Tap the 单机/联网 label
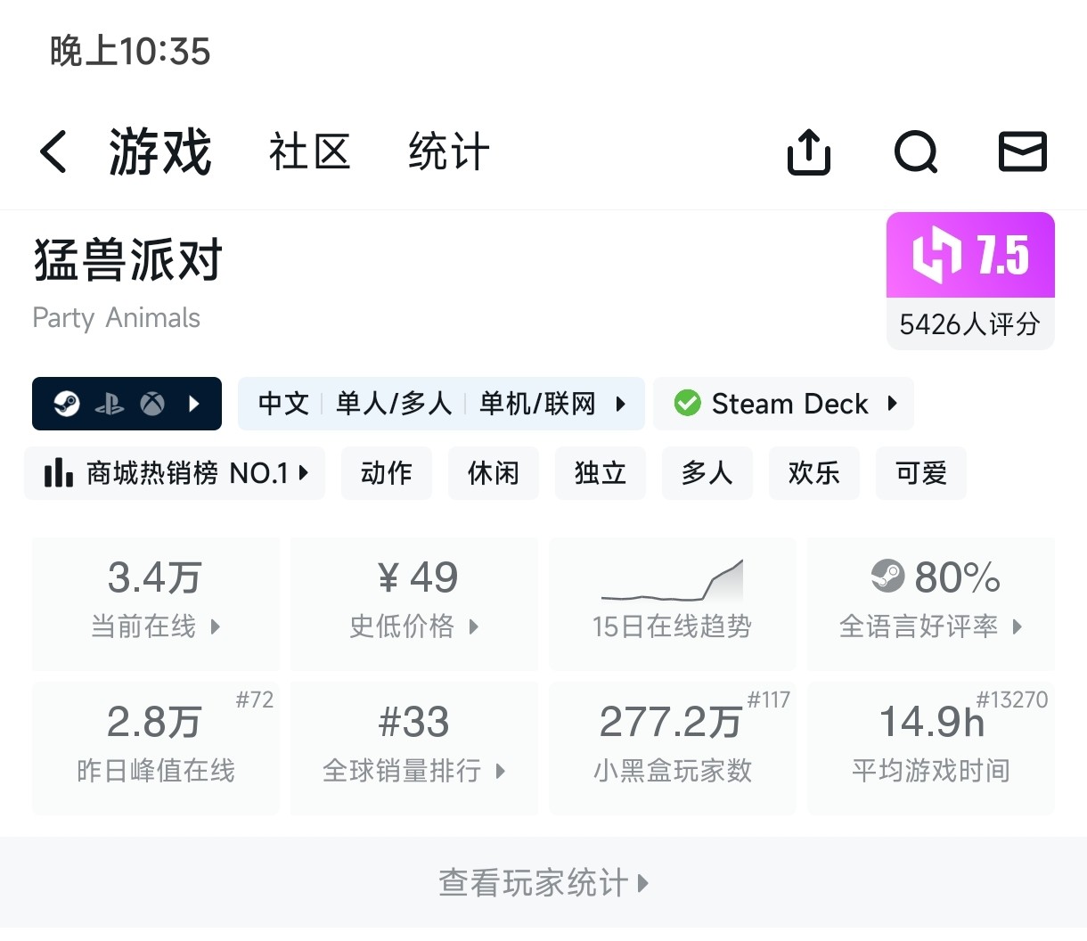Screen dimensions: 1087x941 [x=537, y=404]
